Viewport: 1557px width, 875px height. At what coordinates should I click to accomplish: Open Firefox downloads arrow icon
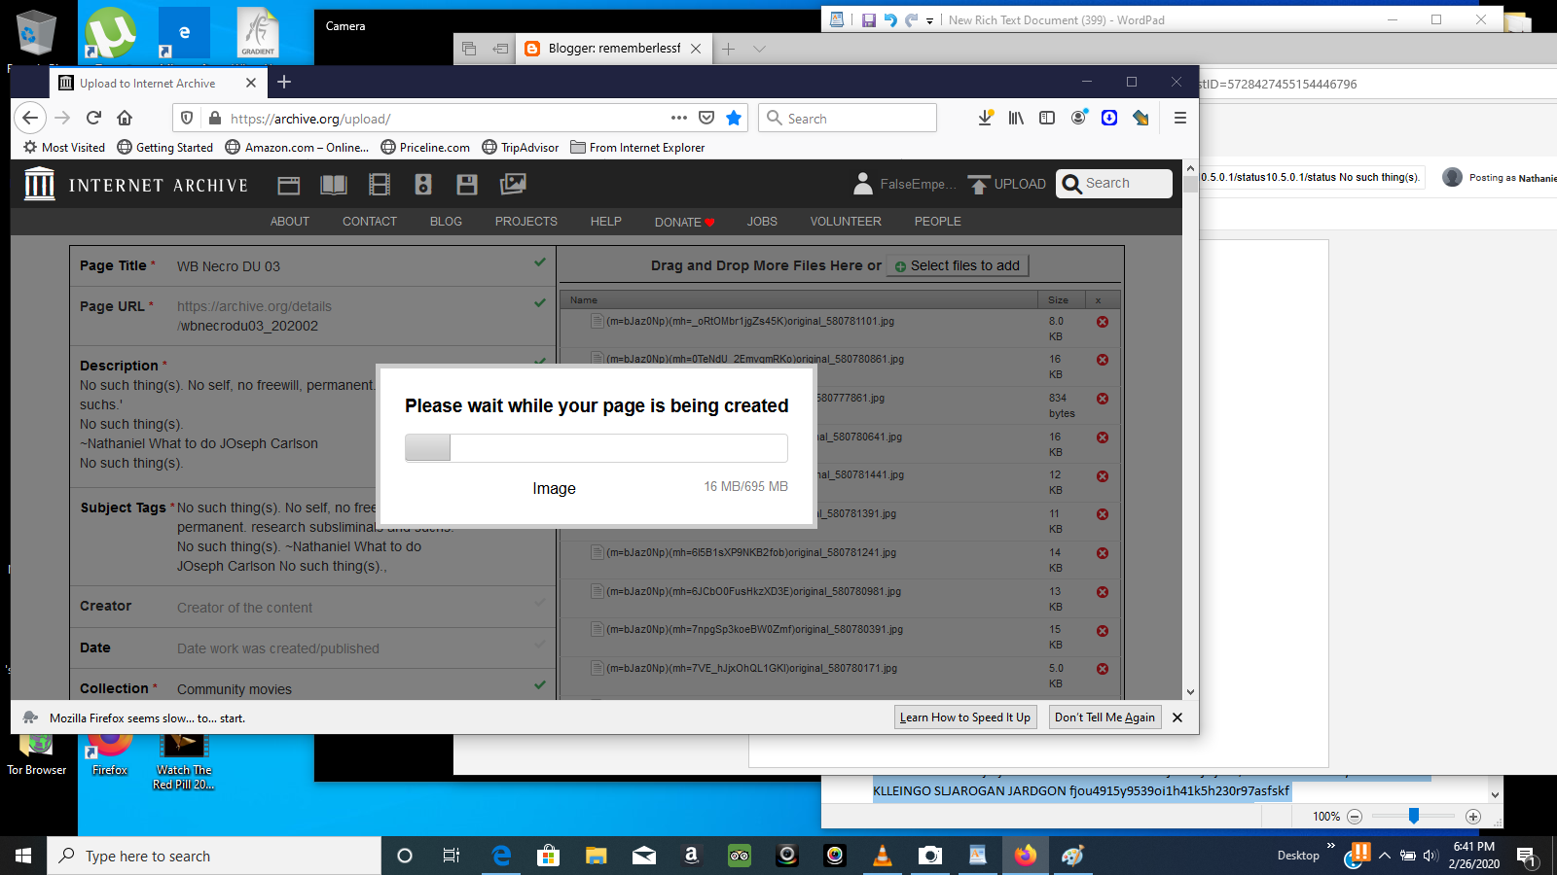(x=986, y=118)
